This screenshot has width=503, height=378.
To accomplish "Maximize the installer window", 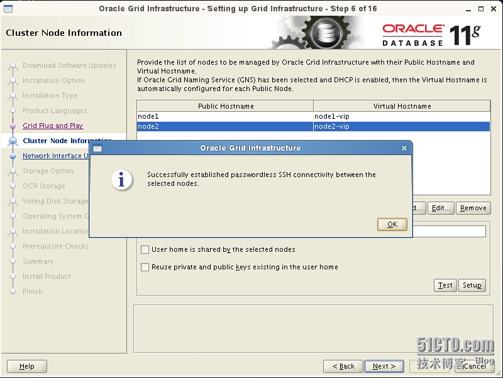I will tap(481, 9).
